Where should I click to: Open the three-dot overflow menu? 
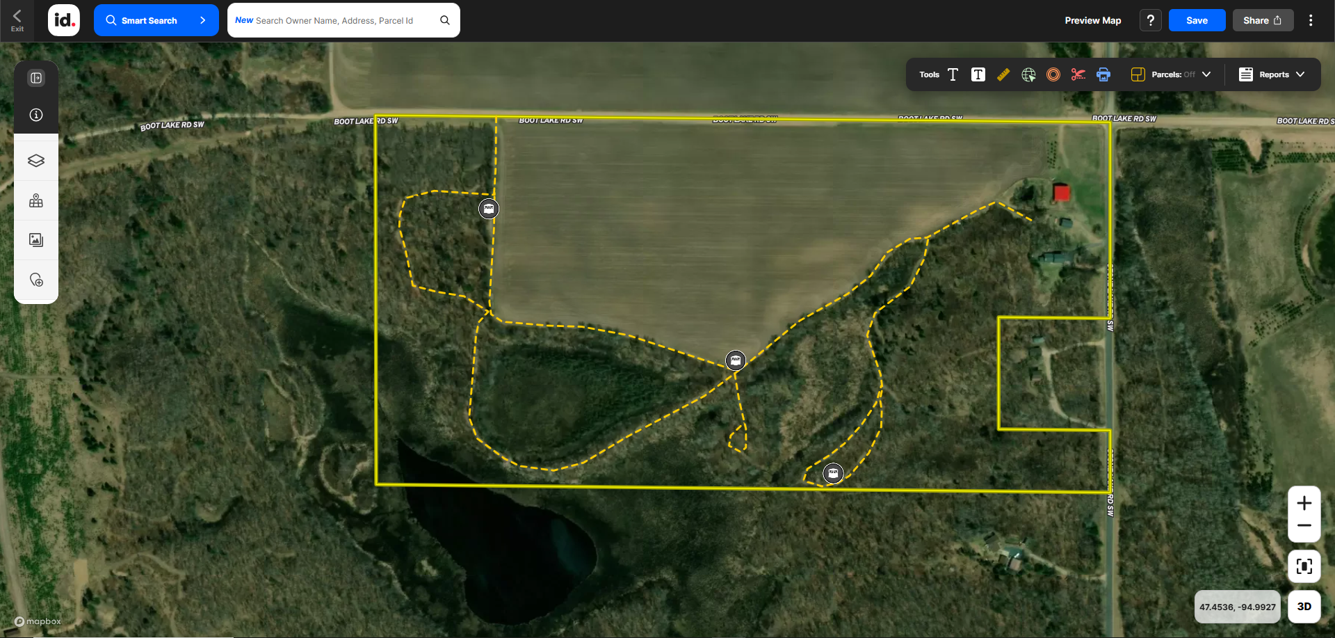[1311, 20]
